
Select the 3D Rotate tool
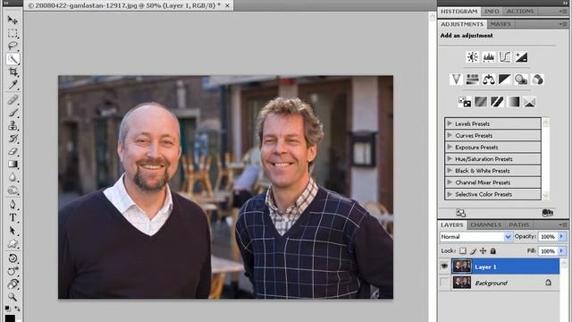[13, 258]
